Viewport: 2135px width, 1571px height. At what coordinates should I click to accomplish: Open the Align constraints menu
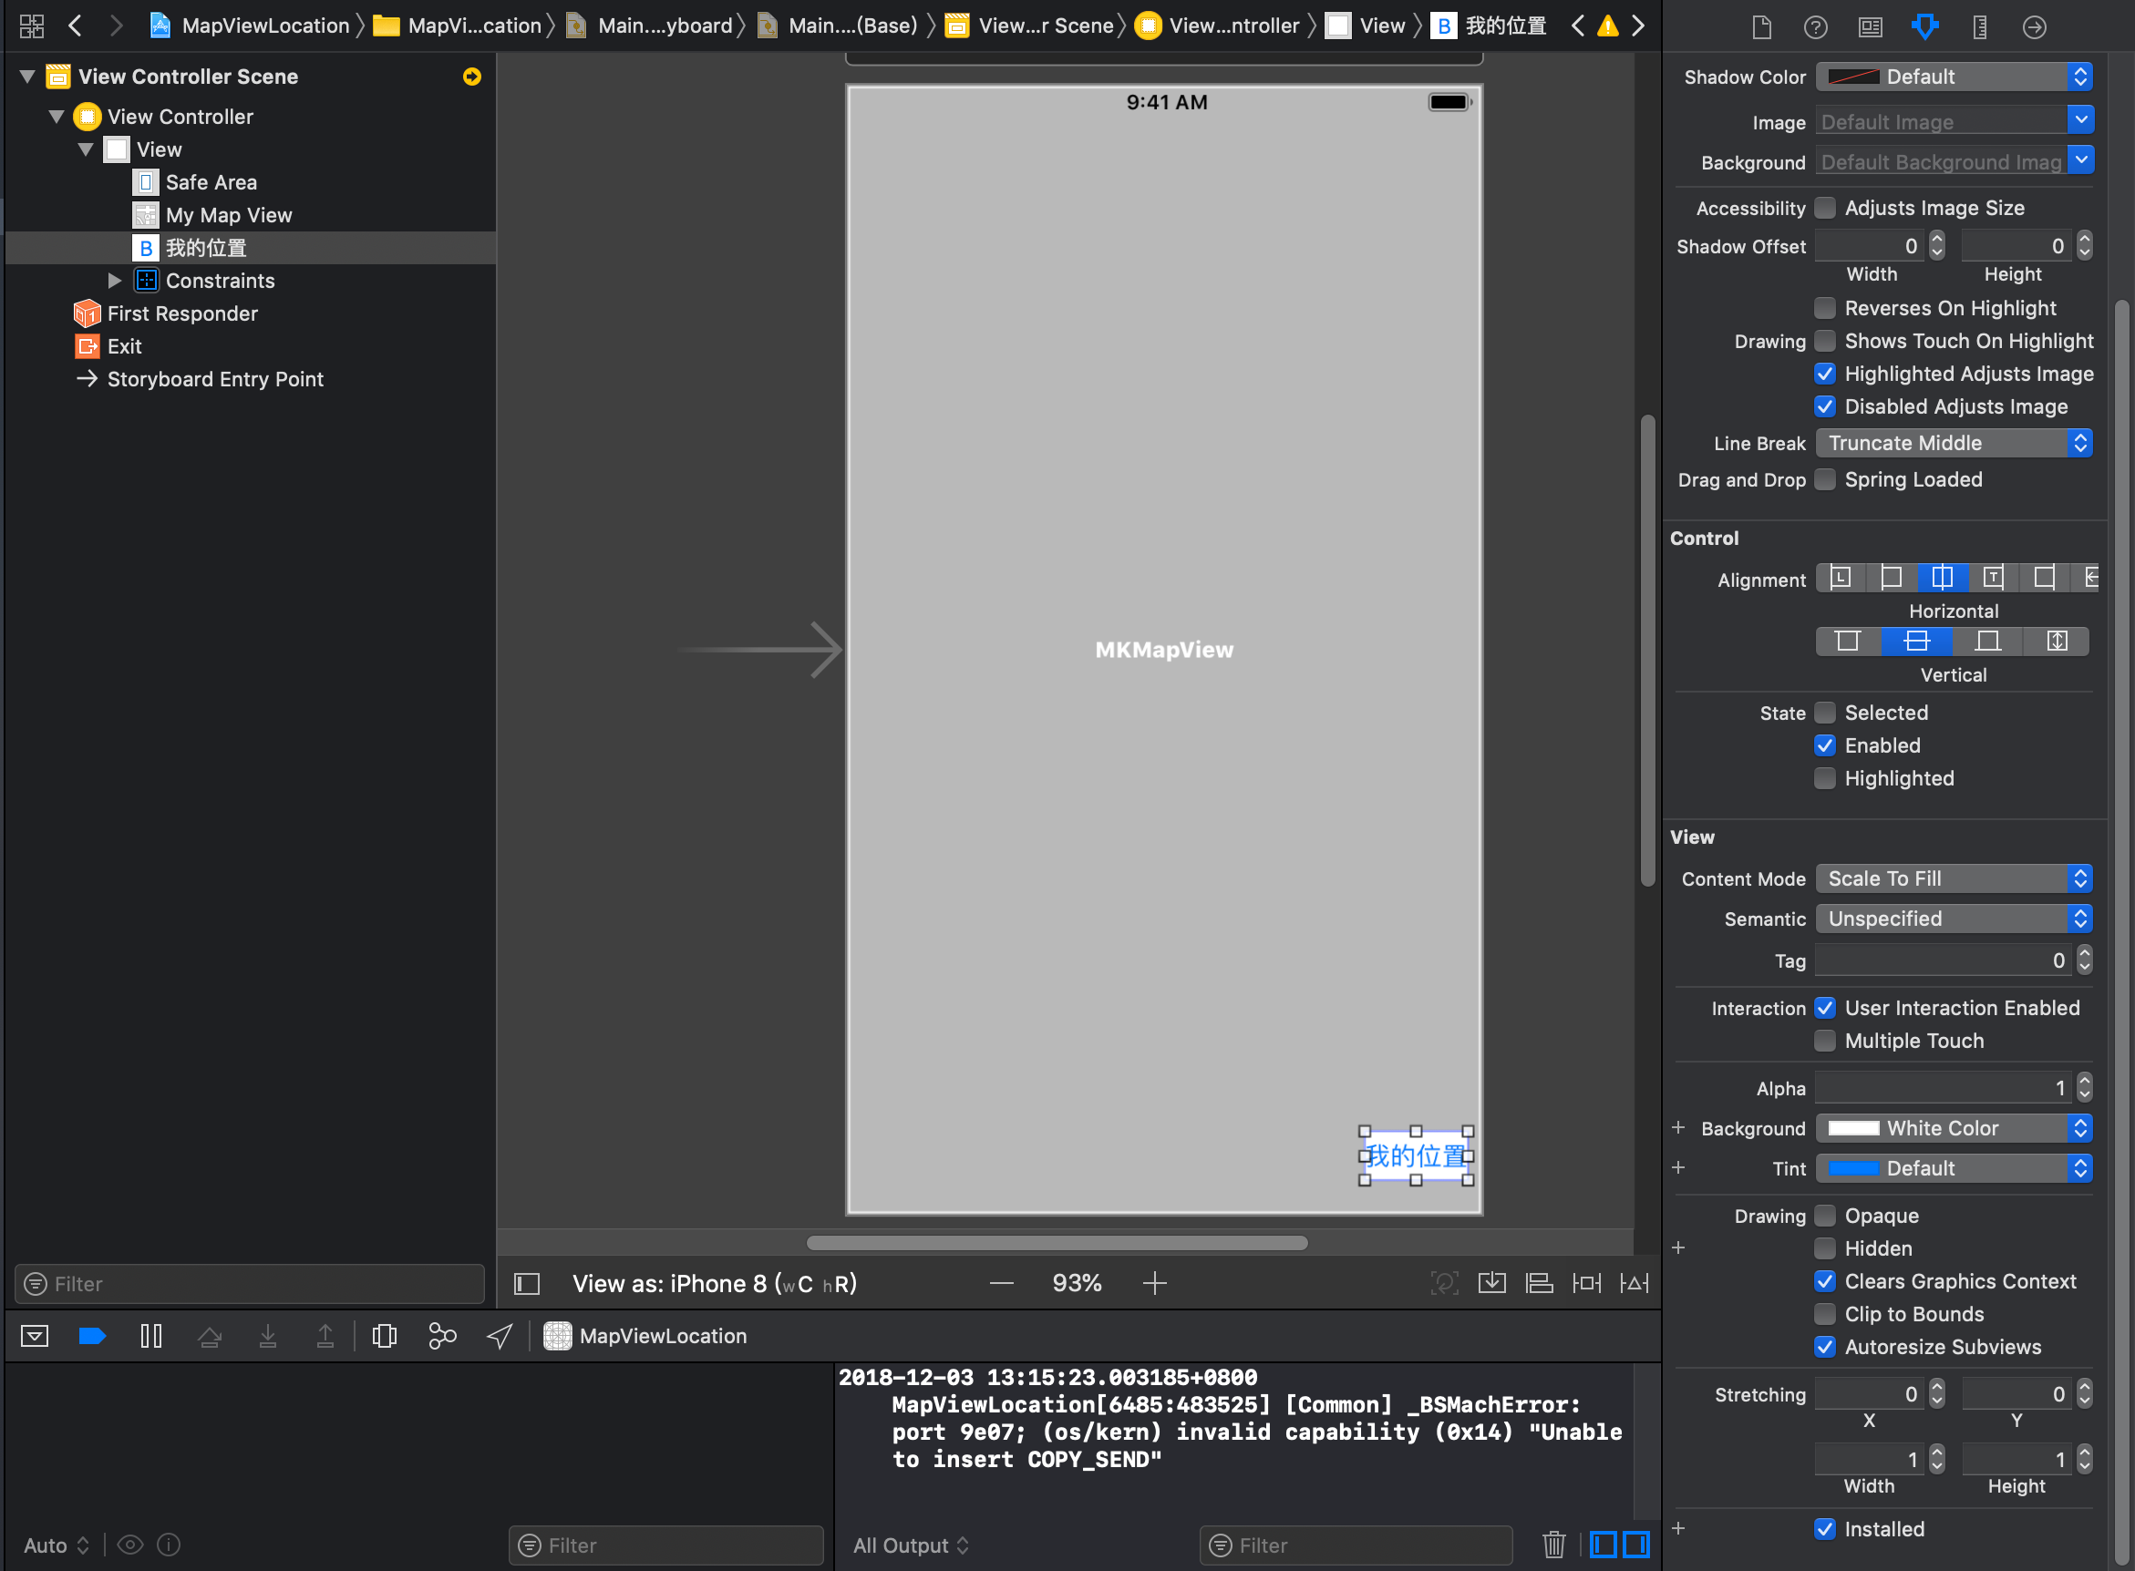(1540, 1284)
